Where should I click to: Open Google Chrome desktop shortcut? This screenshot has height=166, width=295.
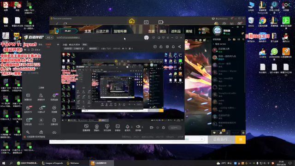pyautogui.click(x=263, y=22)
